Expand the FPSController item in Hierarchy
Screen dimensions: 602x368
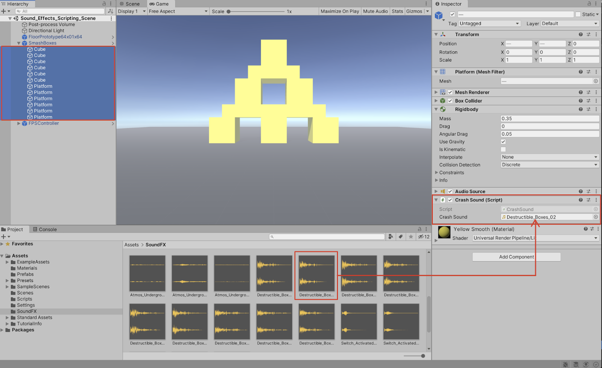pos(19,123)
